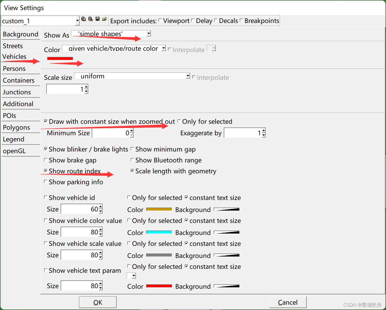Click the Minimum Size input field

111,133
